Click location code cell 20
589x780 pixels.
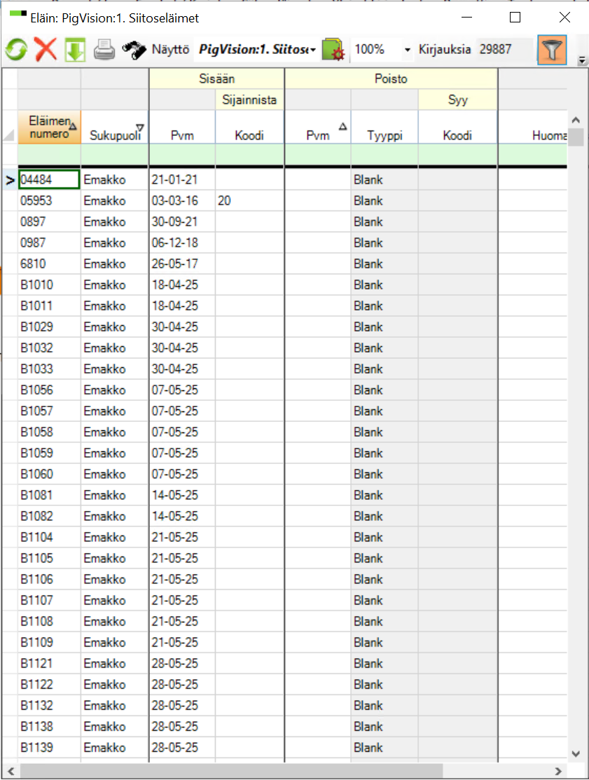(x=249, y=200)
